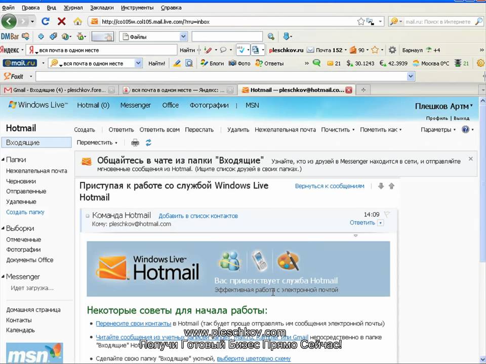Click Создать папку in the sidebar

(x=25, y=212)
